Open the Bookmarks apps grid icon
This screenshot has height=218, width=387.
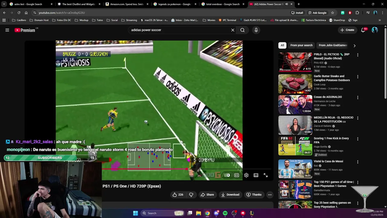(4, 20)
